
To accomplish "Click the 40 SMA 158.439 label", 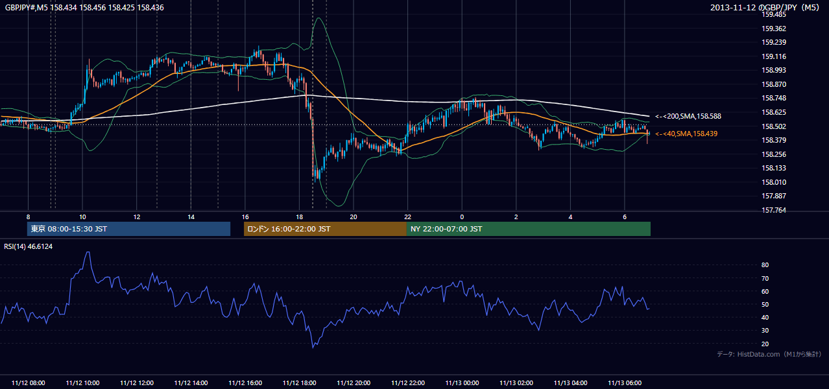I will tap(686, 134).
